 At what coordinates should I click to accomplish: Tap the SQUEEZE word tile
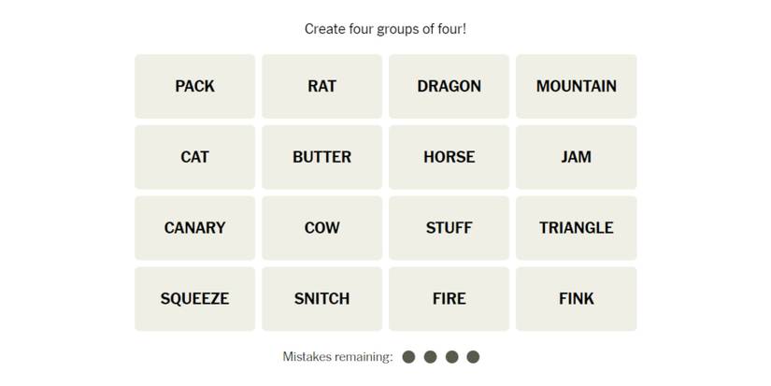(194, 299)
